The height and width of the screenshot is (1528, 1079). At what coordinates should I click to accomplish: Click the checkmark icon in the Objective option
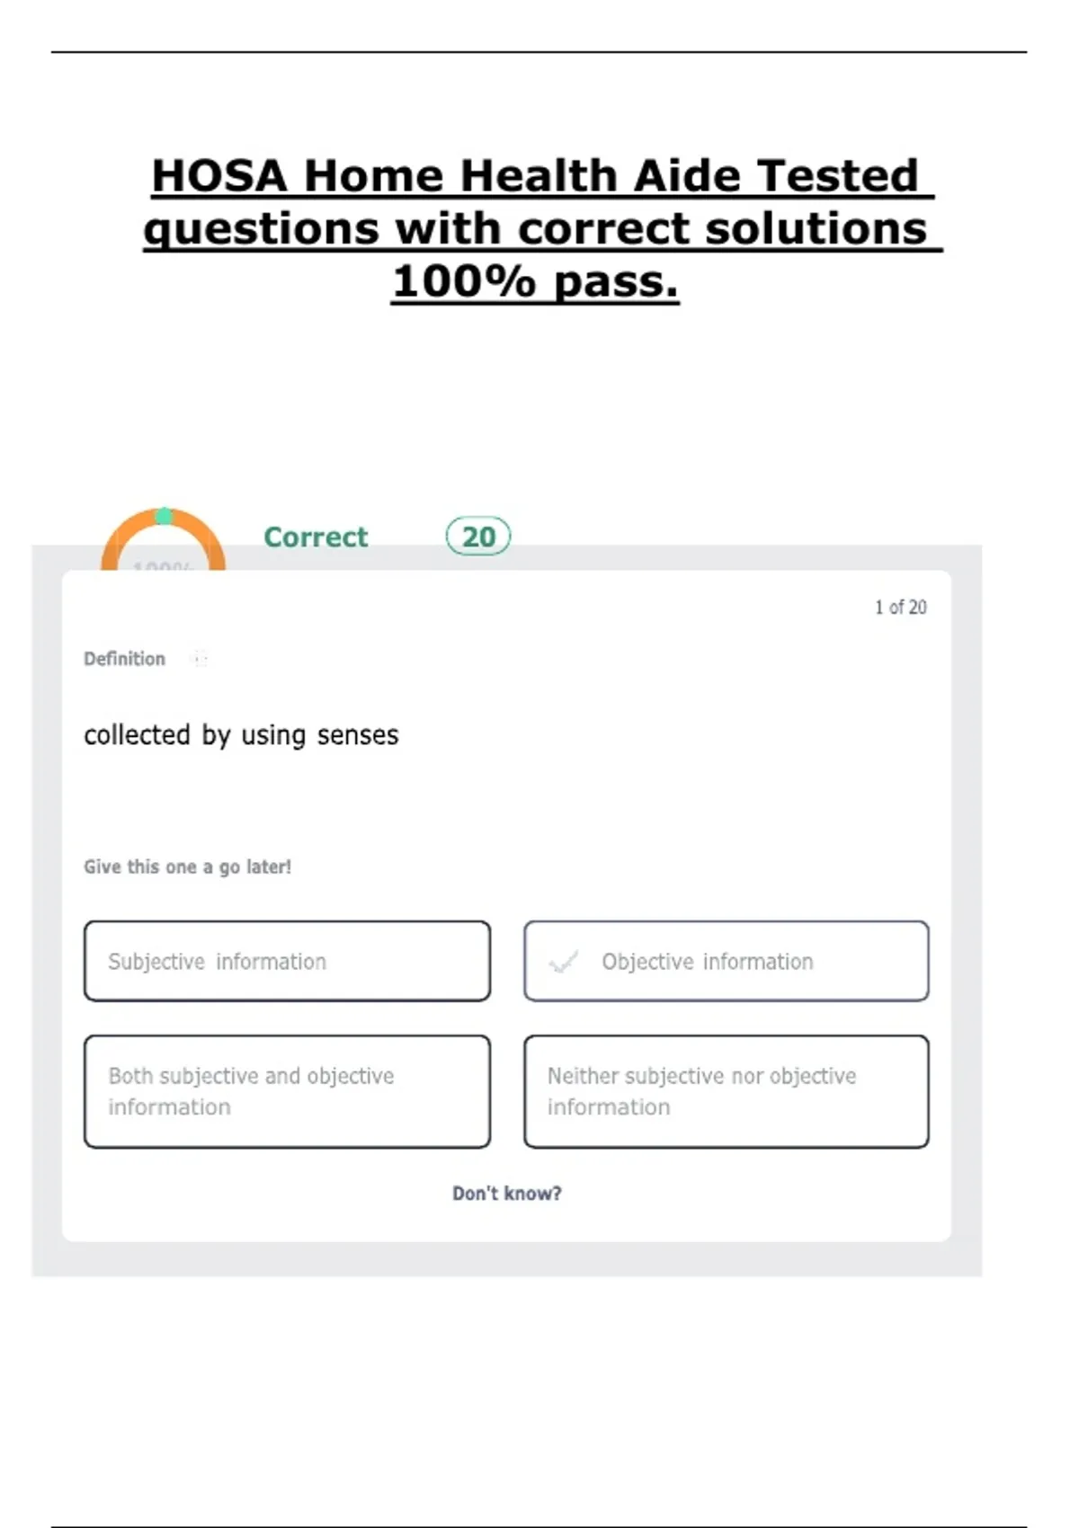click(564, 963)
